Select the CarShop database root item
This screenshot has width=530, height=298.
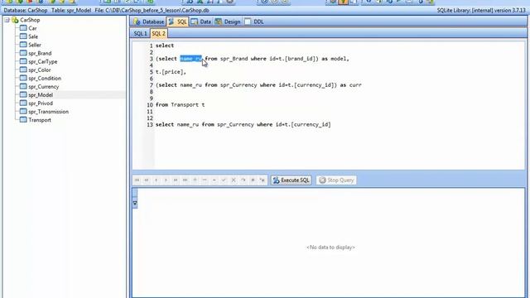click(x=30, y=20)
